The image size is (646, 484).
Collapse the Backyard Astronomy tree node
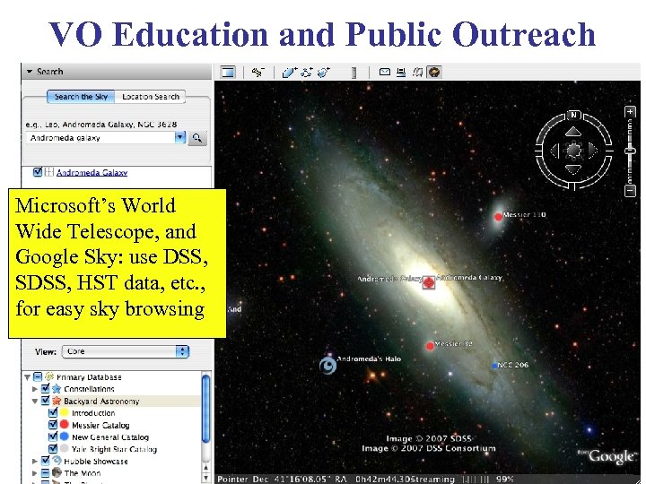coord(35,401)
